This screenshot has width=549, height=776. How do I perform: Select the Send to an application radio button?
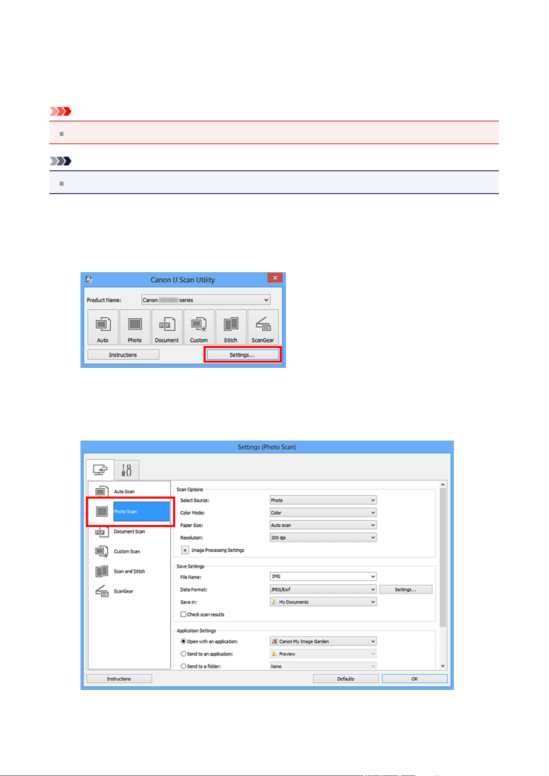(x=183, y=654)
